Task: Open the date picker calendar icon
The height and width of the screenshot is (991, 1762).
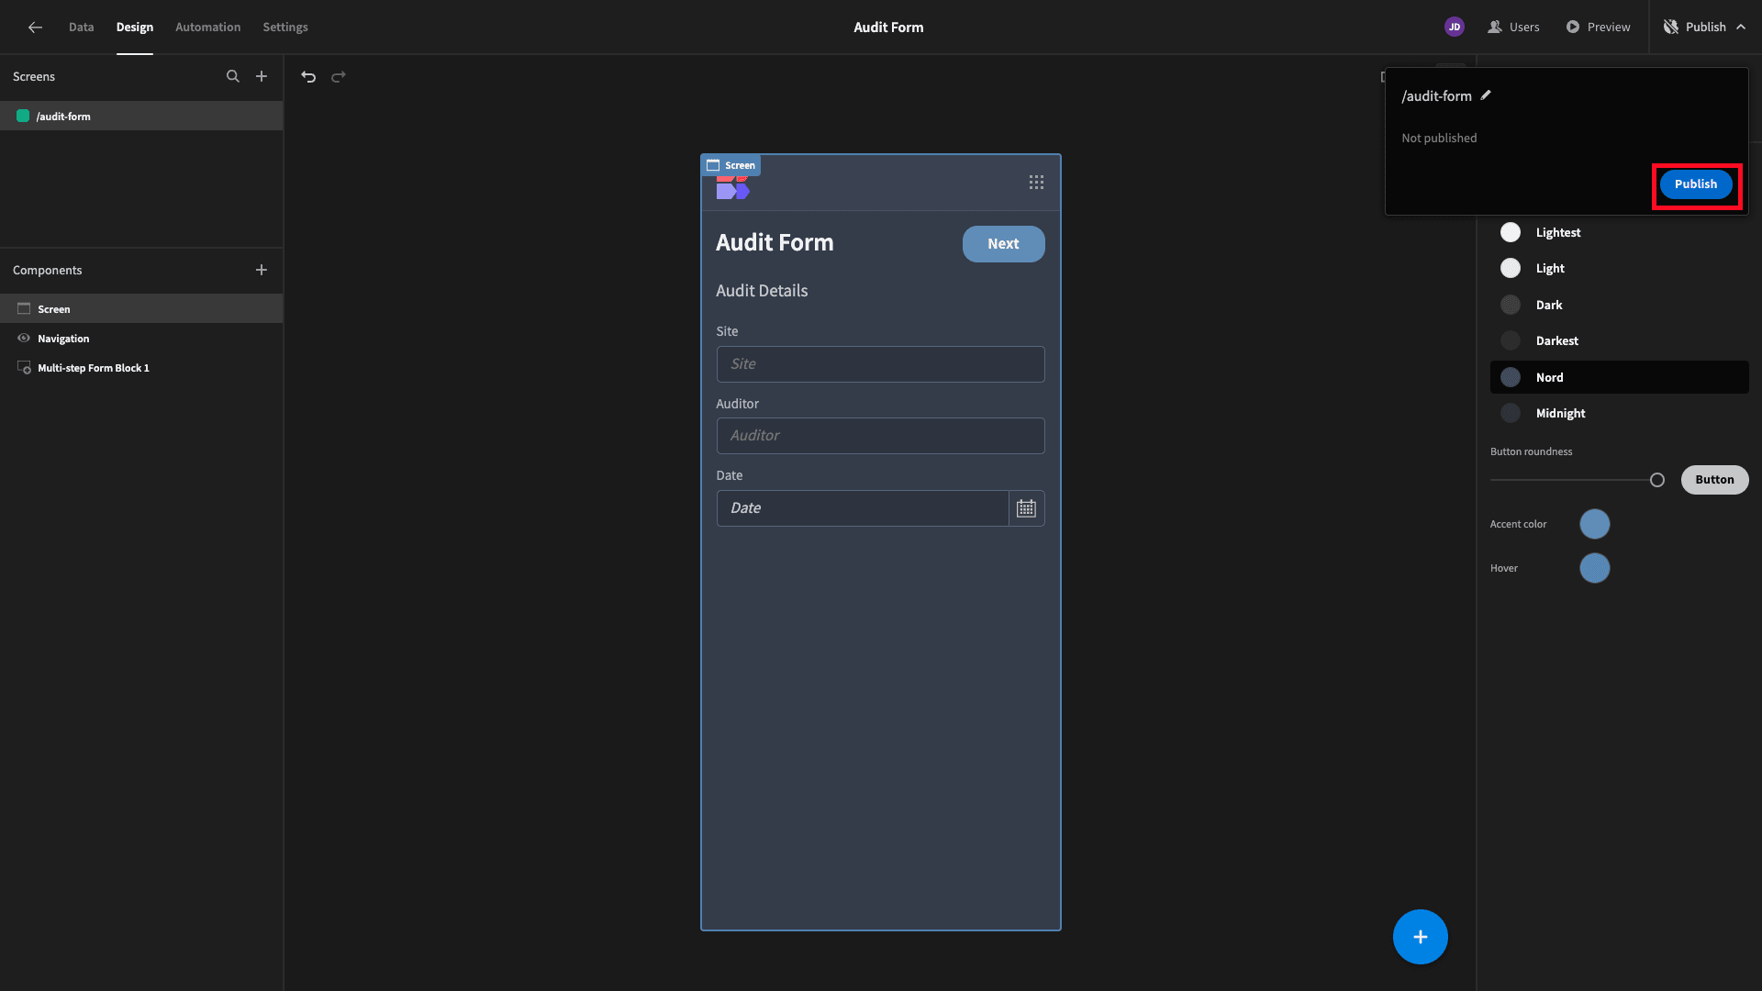Action: 1026,508
